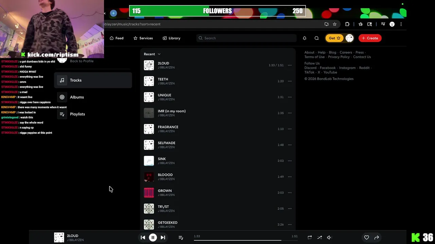The width and height of the screenshot is (435, 244).
Task: Like the current track with heart icon
Action: click(x=366, y=238)
